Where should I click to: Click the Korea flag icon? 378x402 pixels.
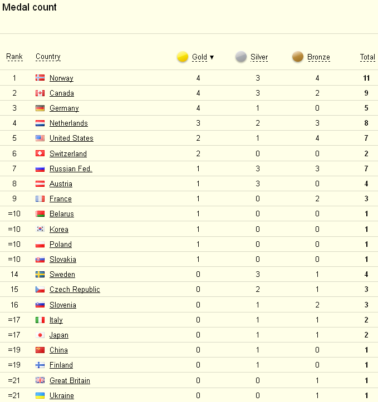click(x=40, y=229)
